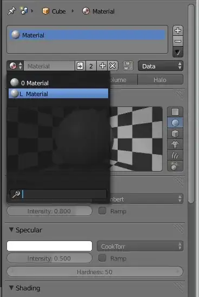
Task: Grab the Specular panel drag grip
Action: click(x=178, y=229)
